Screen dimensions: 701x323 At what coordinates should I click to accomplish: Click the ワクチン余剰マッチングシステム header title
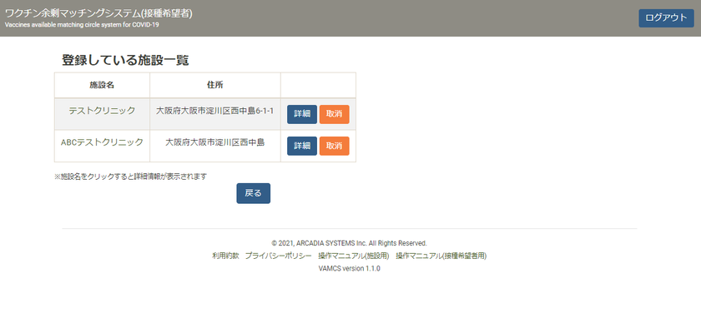coord(98,14)
